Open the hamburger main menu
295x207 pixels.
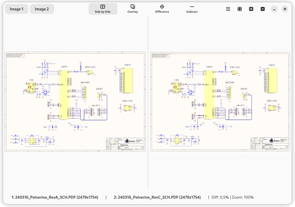(x=228, y=9)
